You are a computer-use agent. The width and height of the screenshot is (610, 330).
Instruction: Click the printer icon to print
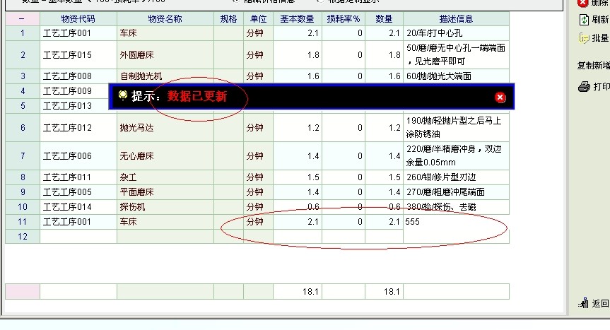[584, 87]
